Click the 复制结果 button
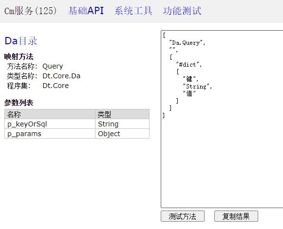The image size is (283, 229). click(x=236, y=216)
